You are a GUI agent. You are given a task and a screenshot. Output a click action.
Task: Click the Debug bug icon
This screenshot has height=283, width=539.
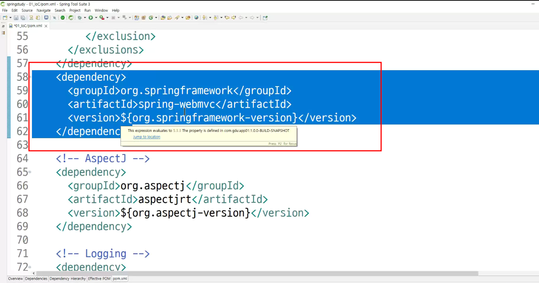[79, 17]
